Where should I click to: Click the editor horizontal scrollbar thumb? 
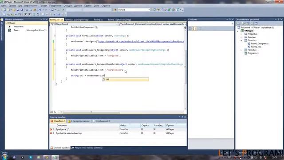click(x=91, y=112)
